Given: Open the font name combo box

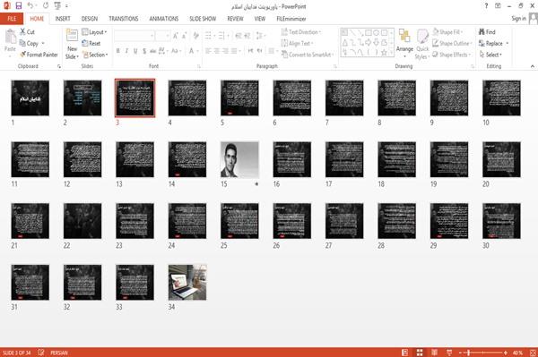Looking at the screenshot, I should [x=134, y=35].
